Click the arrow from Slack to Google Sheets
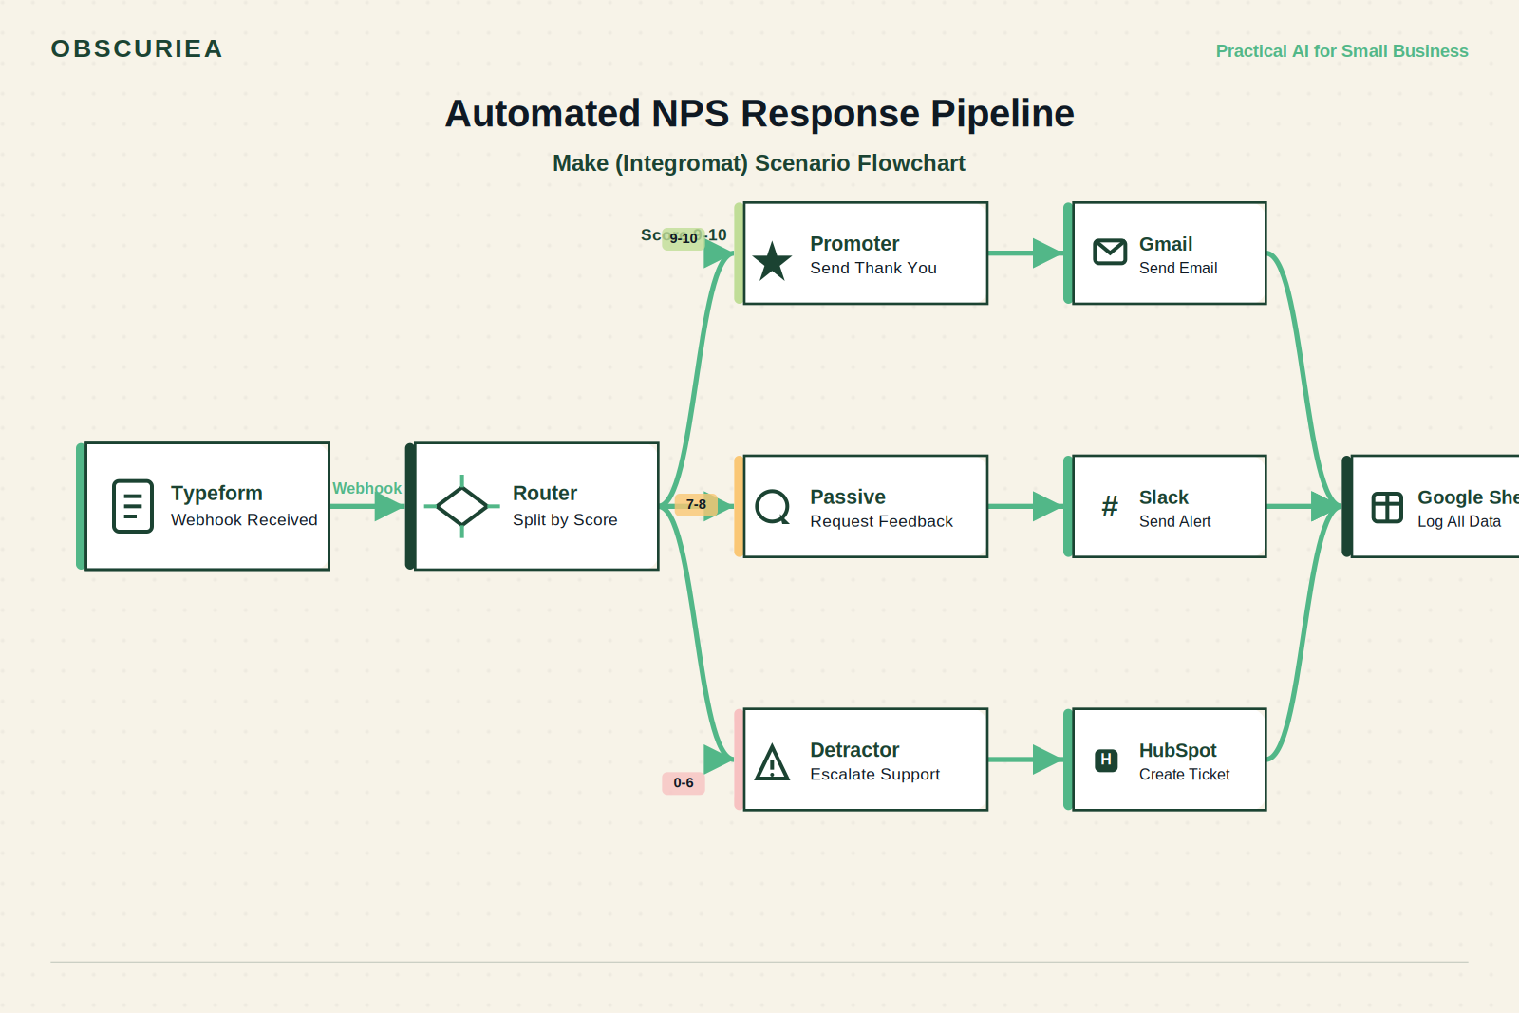 tap(1303, 506)
